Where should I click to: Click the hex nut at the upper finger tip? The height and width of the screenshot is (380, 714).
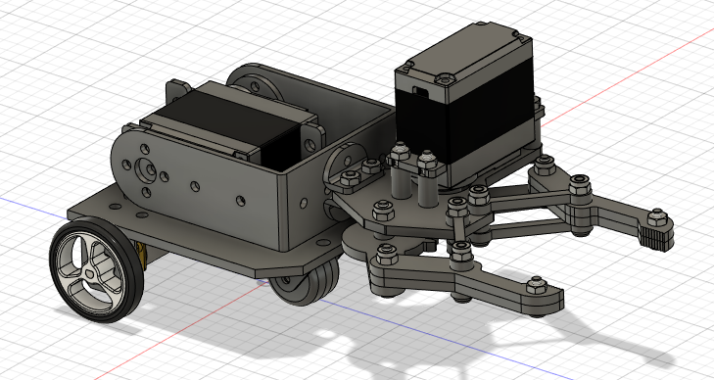657,217
